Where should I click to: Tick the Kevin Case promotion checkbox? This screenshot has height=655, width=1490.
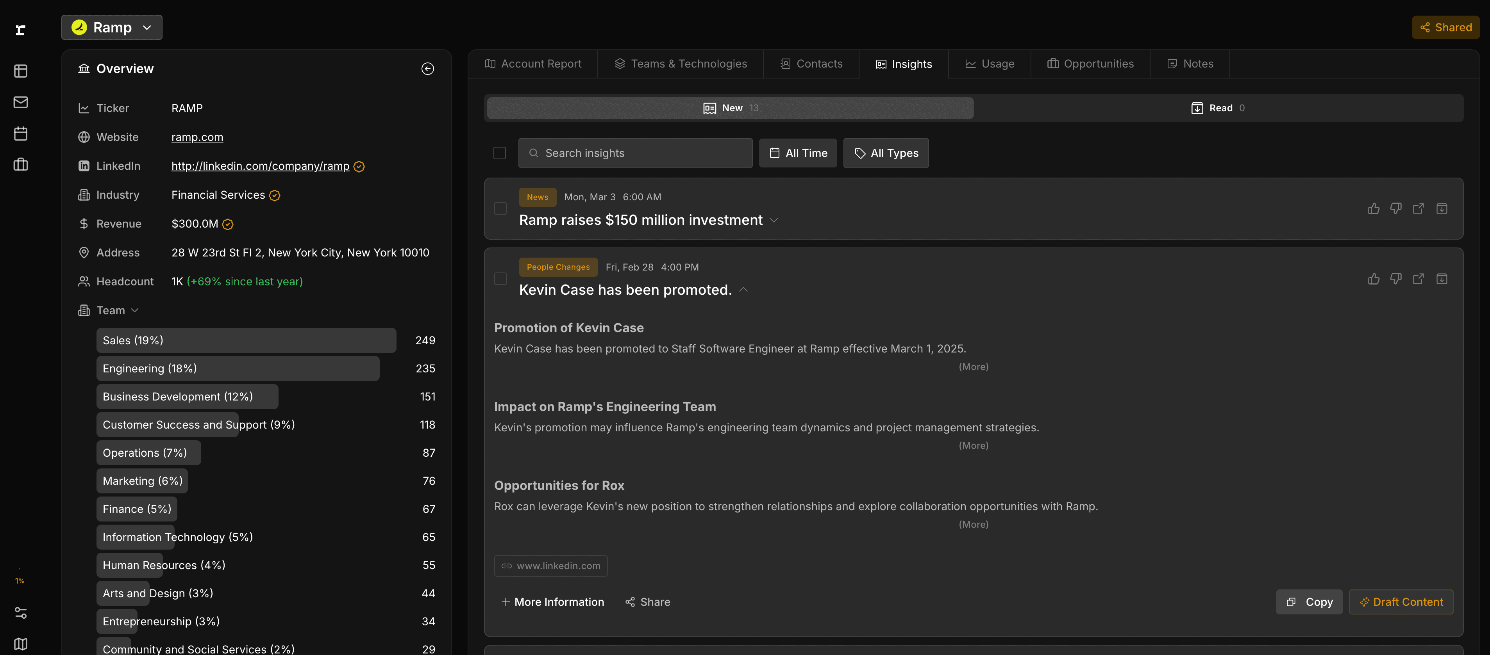(500, 279)
